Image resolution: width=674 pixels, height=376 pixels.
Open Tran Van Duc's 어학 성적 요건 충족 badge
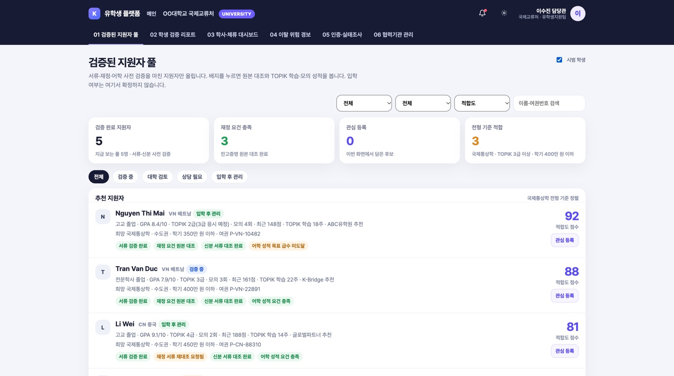point(271,301)
